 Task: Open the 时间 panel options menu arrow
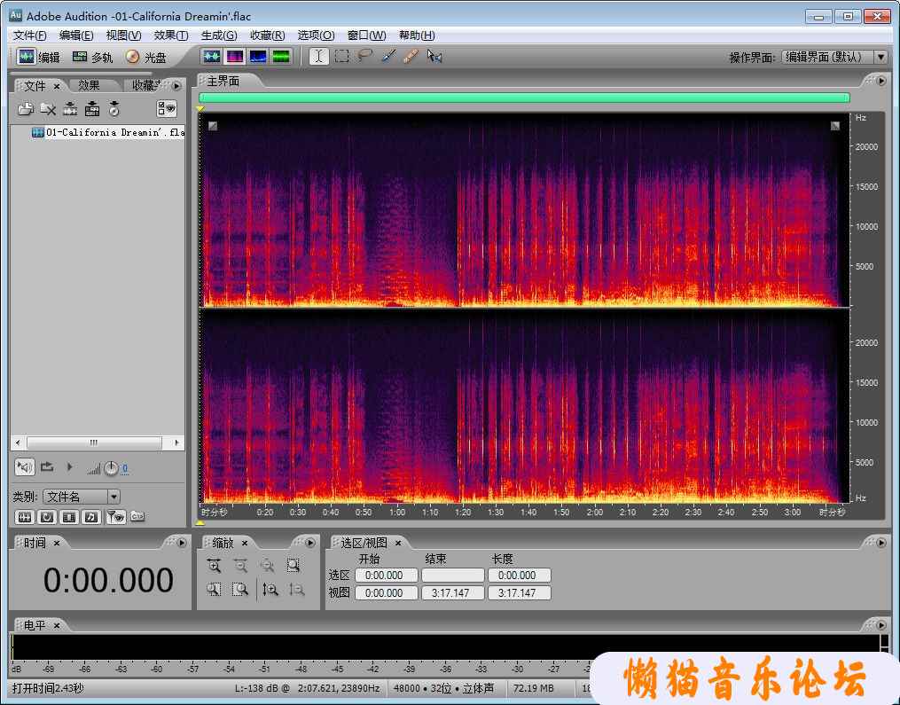pos(182,543)
